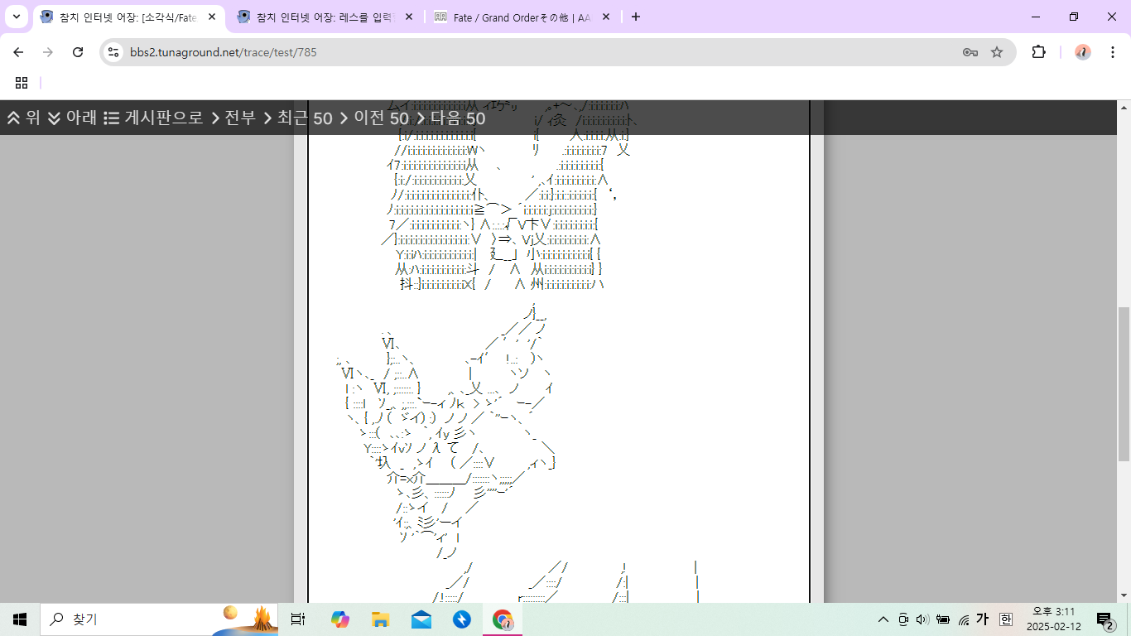Jump to top with the 위 link
Viewport: 1131px width, 636px height.
(24, 118)
